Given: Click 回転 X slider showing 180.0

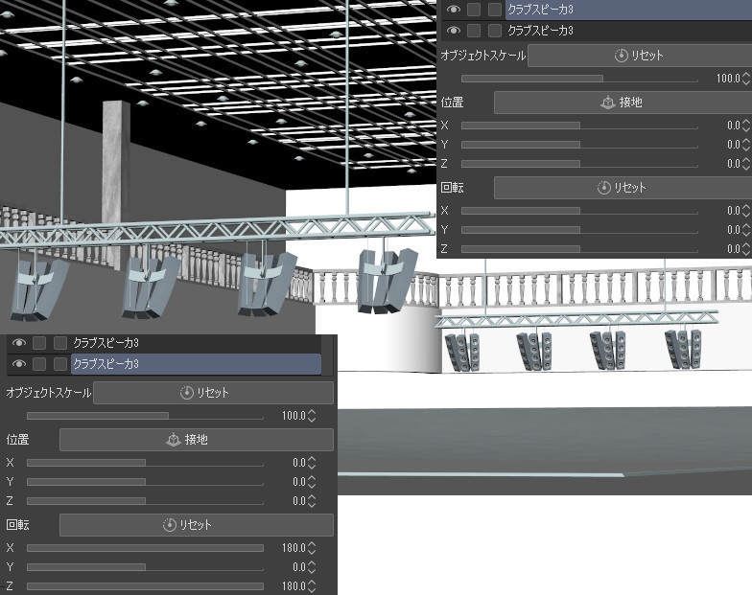Looking at the screenshot, I should (x=145, y=548).
